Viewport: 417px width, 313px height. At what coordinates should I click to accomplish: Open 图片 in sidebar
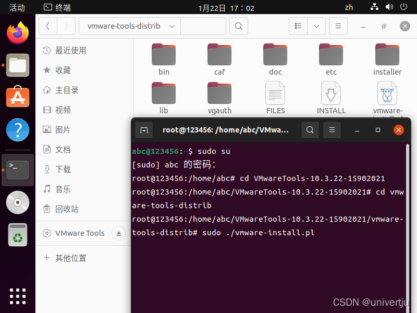pos(84,129)
